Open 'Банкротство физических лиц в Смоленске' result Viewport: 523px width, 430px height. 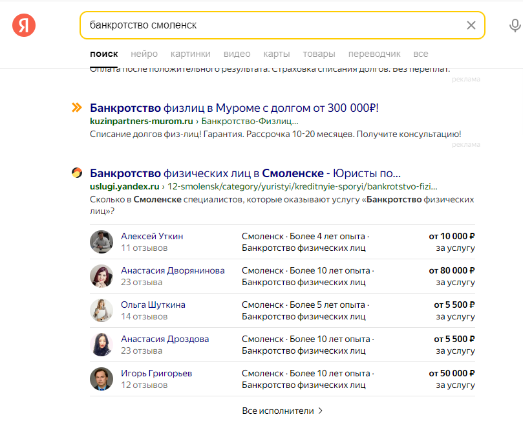pos(246,173)
